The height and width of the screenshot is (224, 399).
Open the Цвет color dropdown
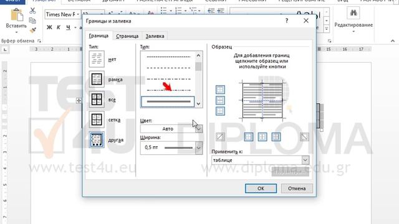pyautogui.click(x=199, y=129)
